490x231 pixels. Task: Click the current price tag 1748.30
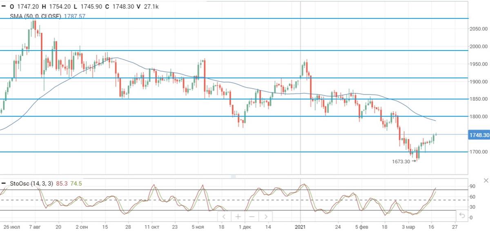479,135
